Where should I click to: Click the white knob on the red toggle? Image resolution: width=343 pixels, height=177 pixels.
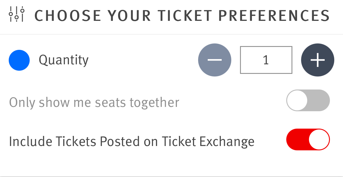319,139
